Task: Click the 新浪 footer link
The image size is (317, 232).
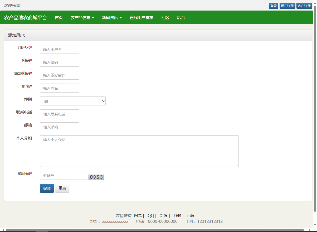Action: 164,215
